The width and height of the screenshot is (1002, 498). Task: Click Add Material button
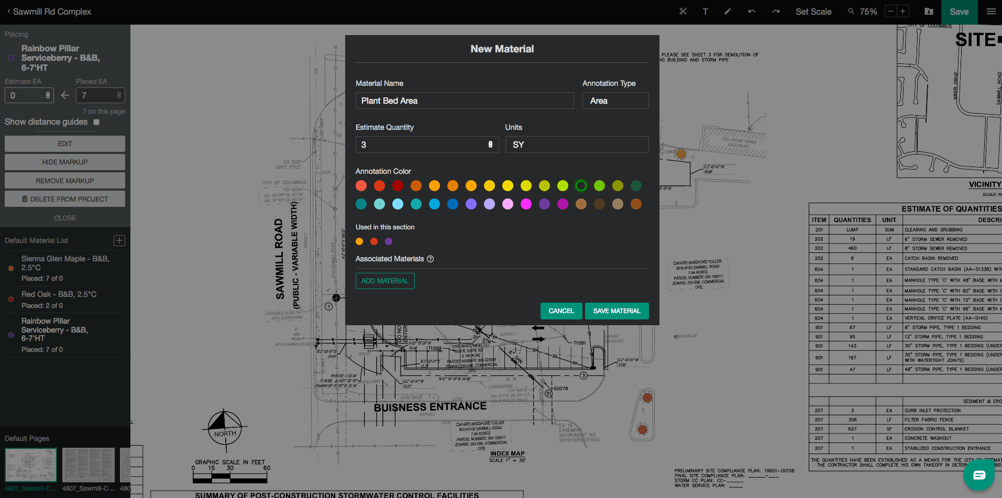pyautogui.click(x=385, y=281)
